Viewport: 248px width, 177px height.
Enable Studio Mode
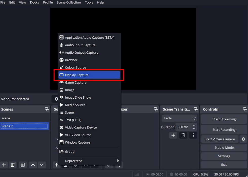(x=224, y=148)
